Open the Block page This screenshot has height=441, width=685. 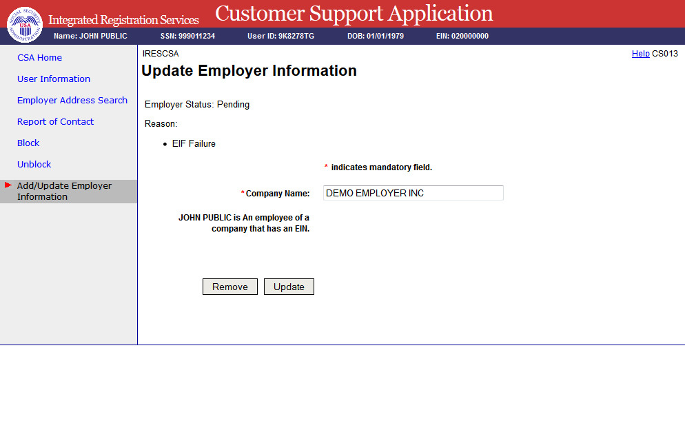28,143
